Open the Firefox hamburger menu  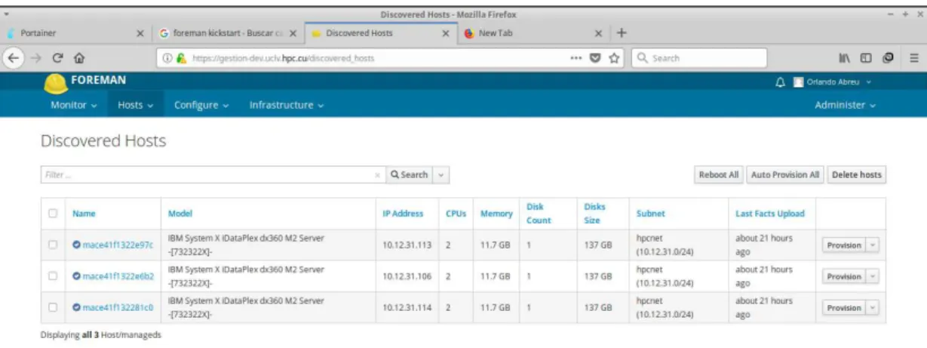(914, 57)
